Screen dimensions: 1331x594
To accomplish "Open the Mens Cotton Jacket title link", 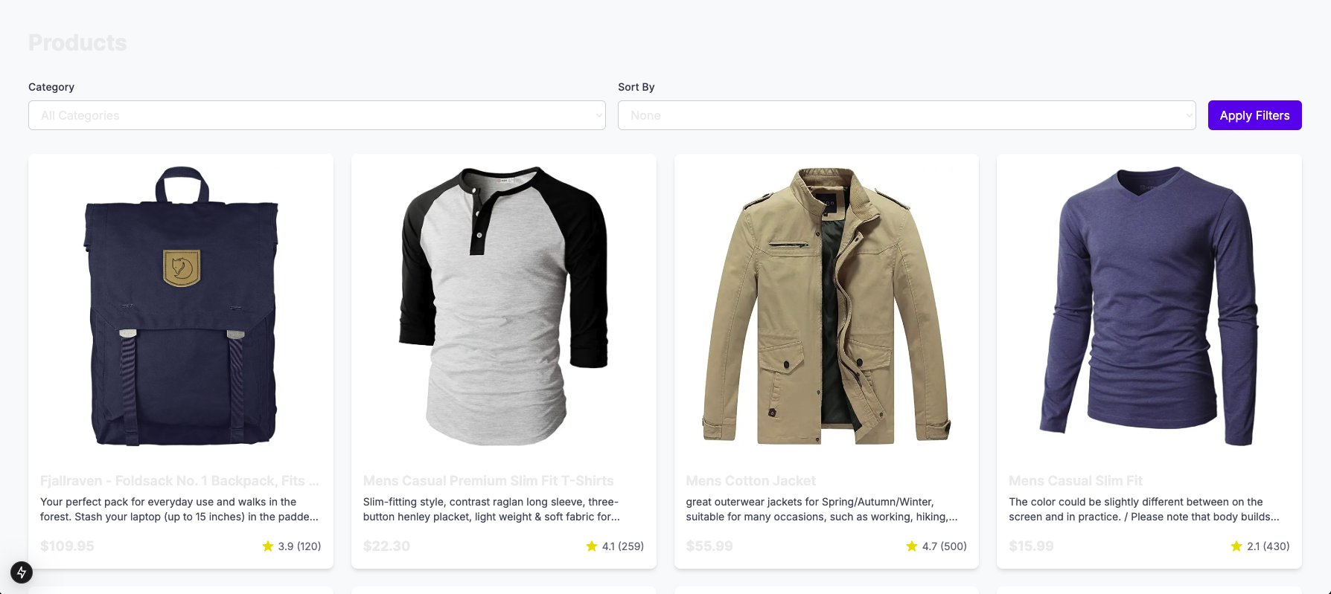I will point(750,481).
